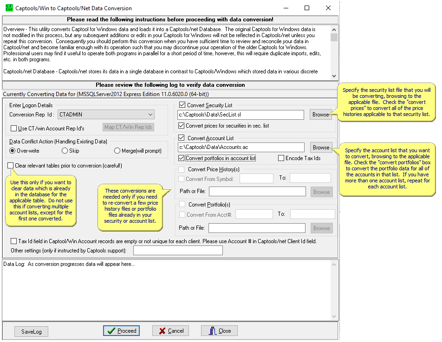The height and width of the screenshot is (342, 442).
Task: Click the portfolio Path or File field
Action: (x=257, y=228)
